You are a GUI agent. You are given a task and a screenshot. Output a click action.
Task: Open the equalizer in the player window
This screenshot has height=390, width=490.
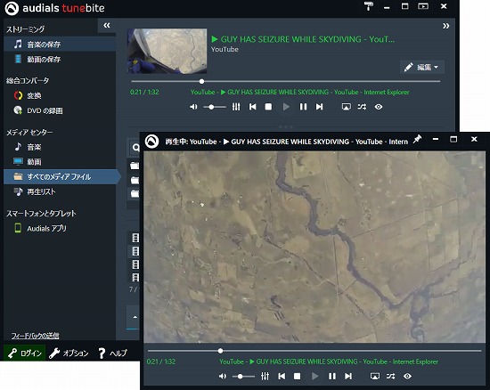265,377
